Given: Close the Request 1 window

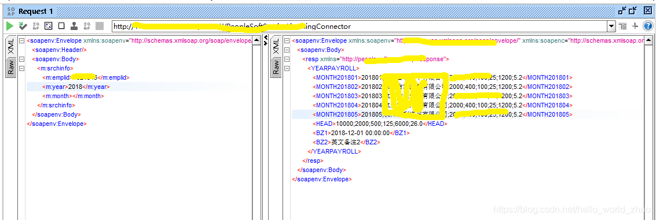Looking at the screenshot, I should coord(647,11).
